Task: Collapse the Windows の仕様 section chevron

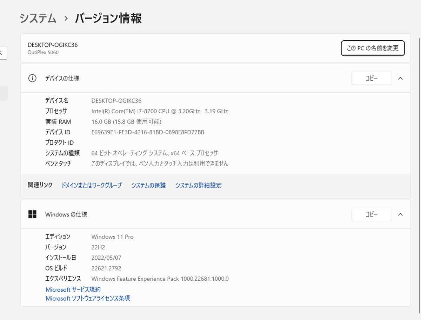Action: coord(400,214)
